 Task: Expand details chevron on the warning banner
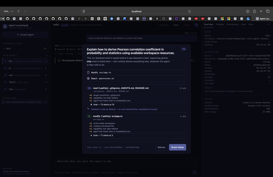pyautogui.click(x=195, y=60)
